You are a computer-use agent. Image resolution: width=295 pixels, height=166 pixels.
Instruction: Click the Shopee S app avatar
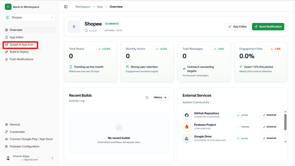74,27
